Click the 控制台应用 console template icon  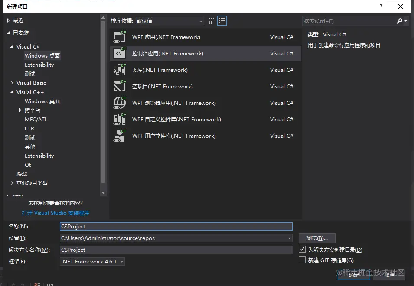pos(120,53)
